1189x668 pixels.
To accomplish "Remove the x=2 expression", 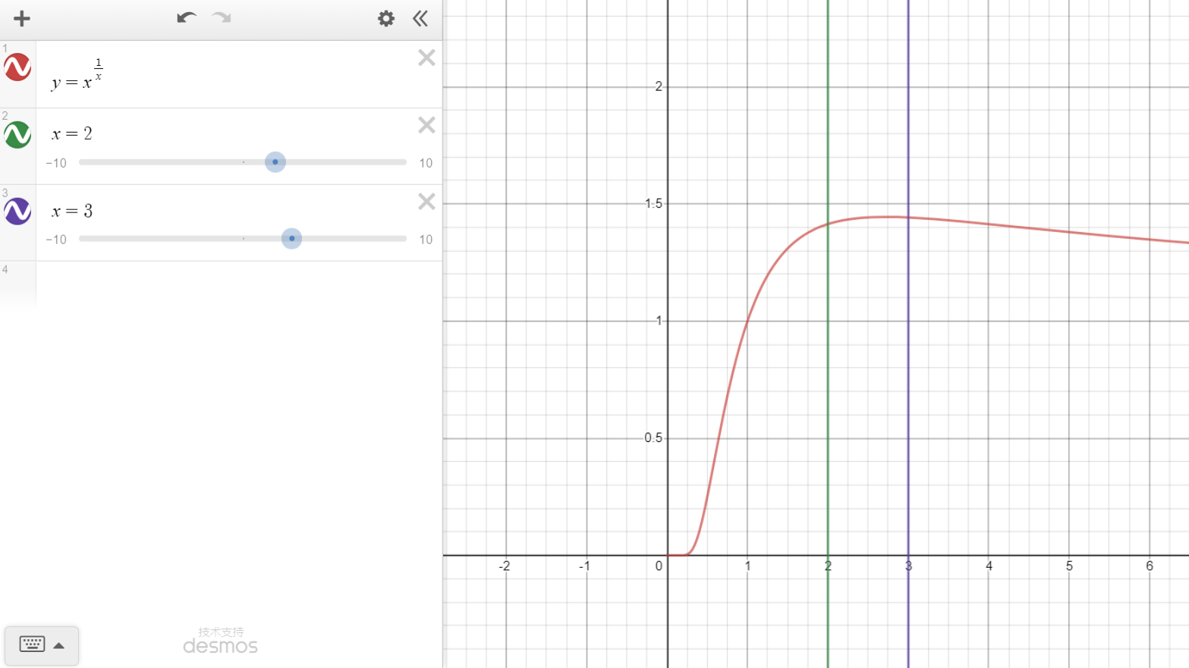I will tap(426, 125).
